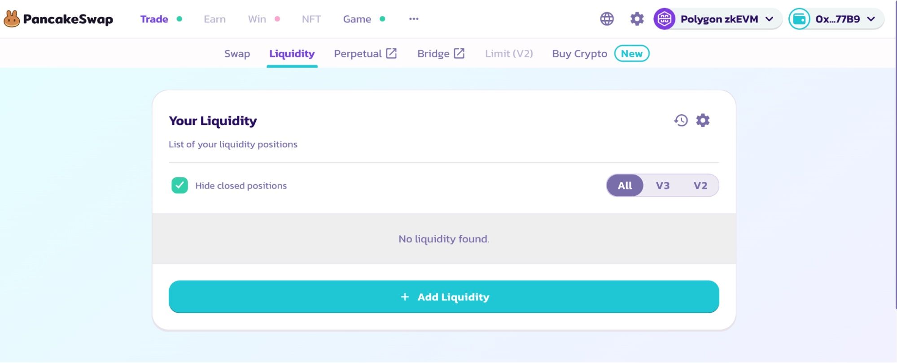Switch to the Swap tab

pos(237,54)
